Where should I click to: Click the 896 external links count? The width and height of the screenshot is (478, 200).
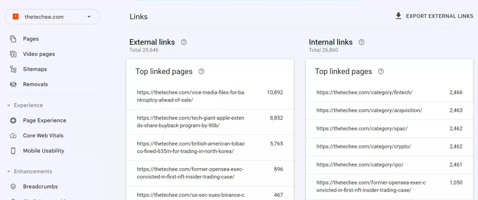[278, 169]
